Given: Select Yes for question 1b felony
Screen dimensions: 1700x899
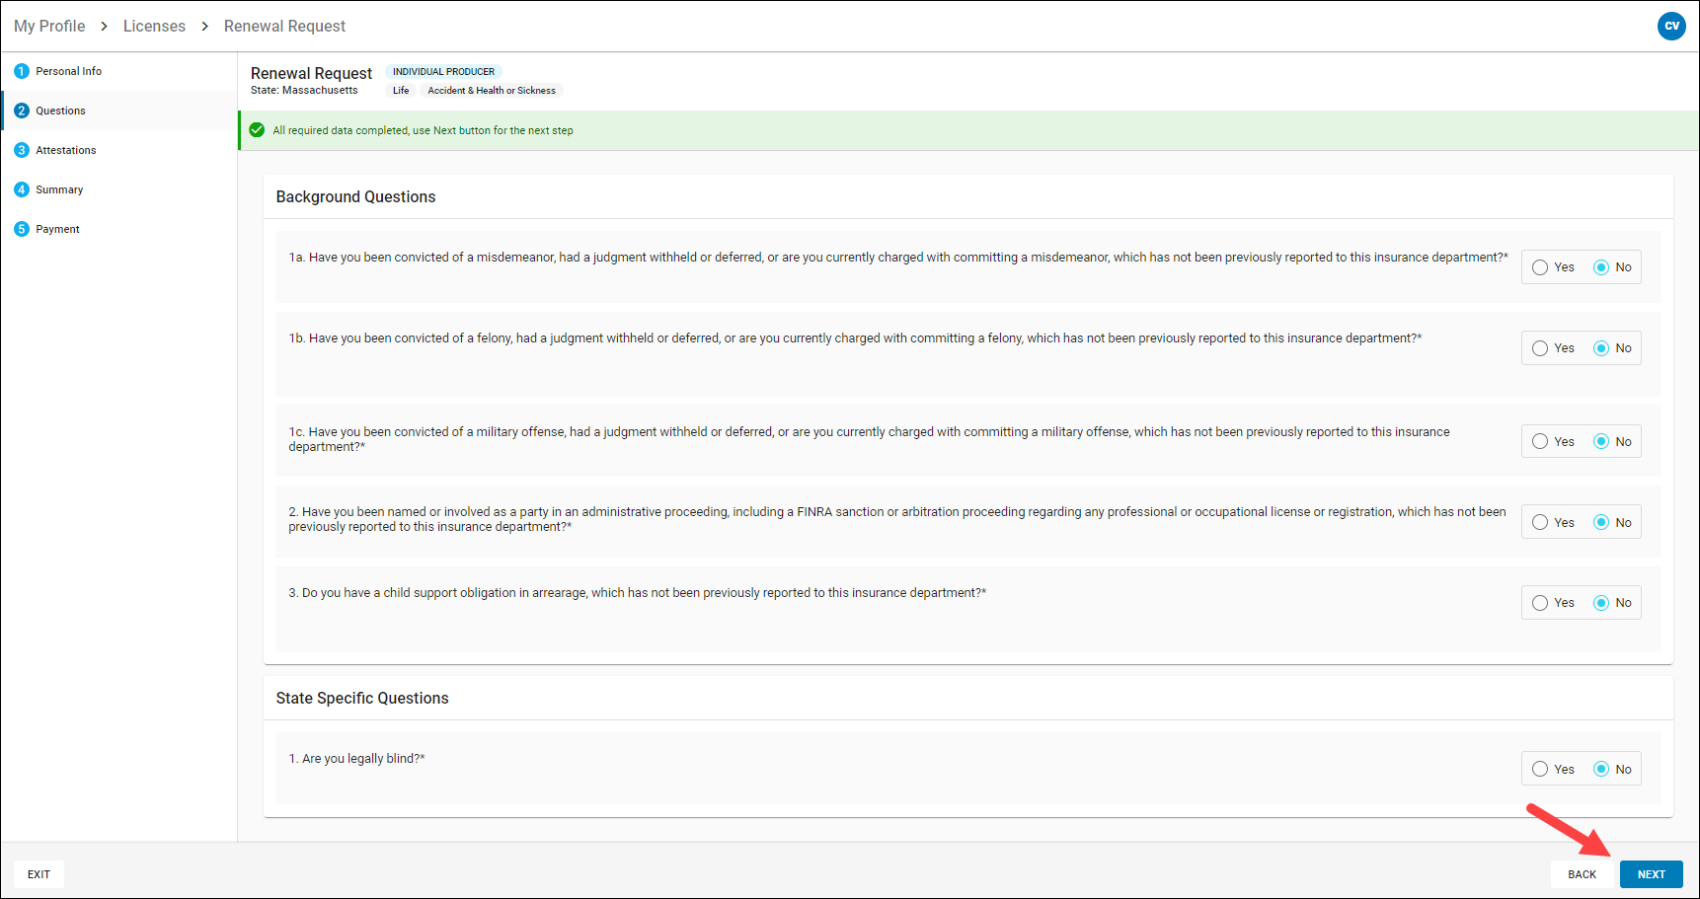Looking at the screenshot, I should click(1540, 348).
